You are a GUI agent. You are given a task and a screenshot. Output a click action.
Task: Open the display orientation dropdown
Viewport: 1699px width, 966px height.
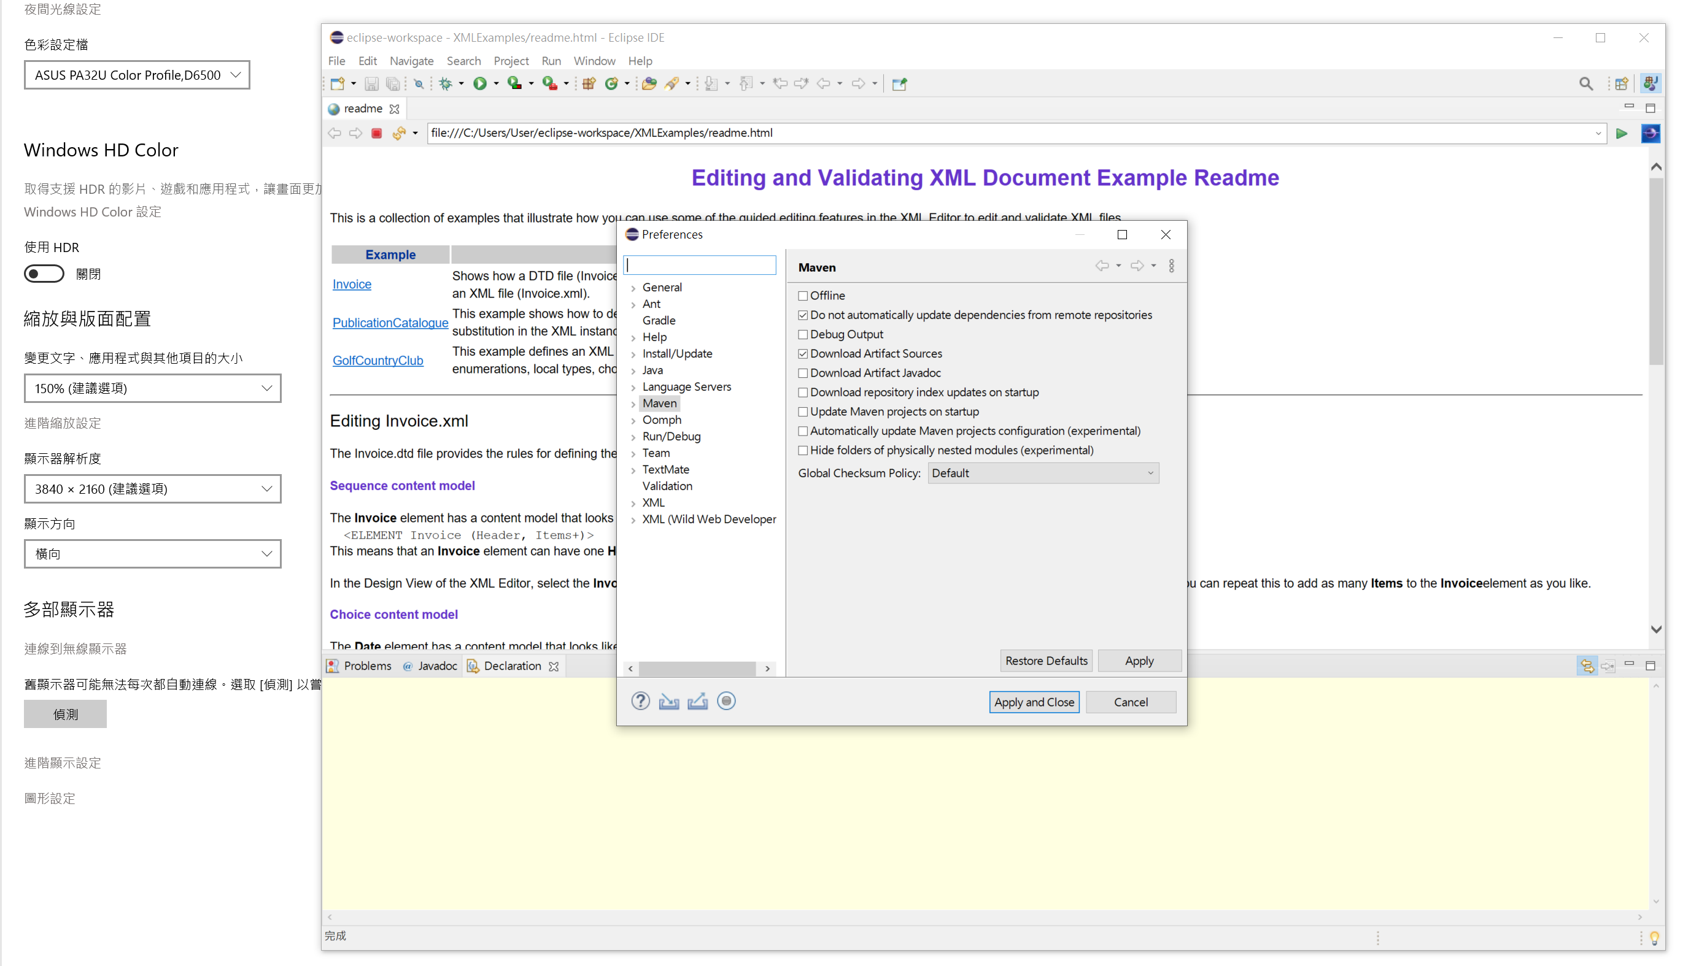click(153, 554)
